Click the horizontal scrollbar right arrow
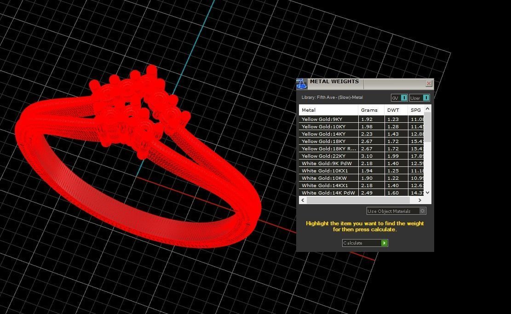 [420, 200]
